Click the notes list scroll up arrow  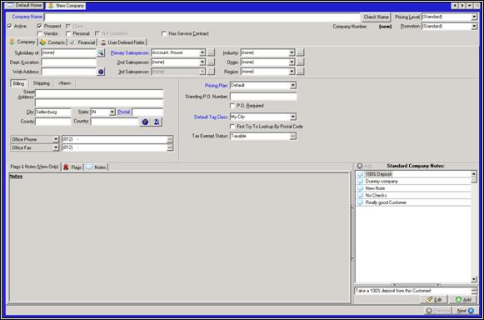coord(474,174)
